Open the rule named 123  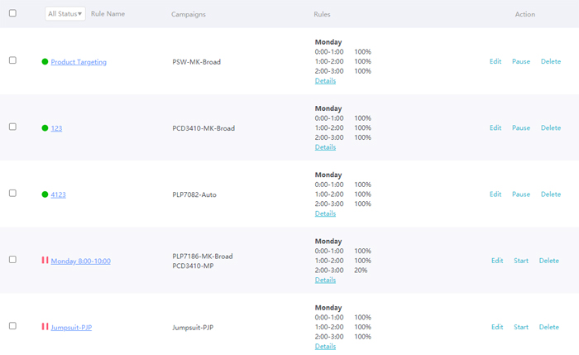tap(56, 128)
